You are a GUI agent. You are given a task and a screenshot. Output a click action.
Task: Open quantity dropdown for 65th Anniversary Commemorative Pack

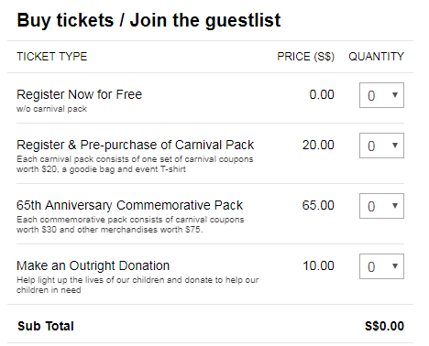tap(381, 206)
